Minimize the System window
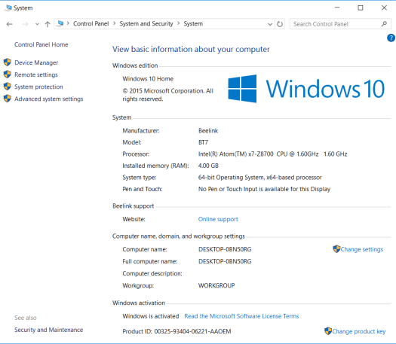The width and height of the screenshot is (396, 344). coord(337,8)
